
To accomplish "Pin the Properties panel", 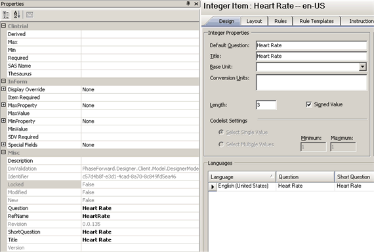I will point(188,3).
